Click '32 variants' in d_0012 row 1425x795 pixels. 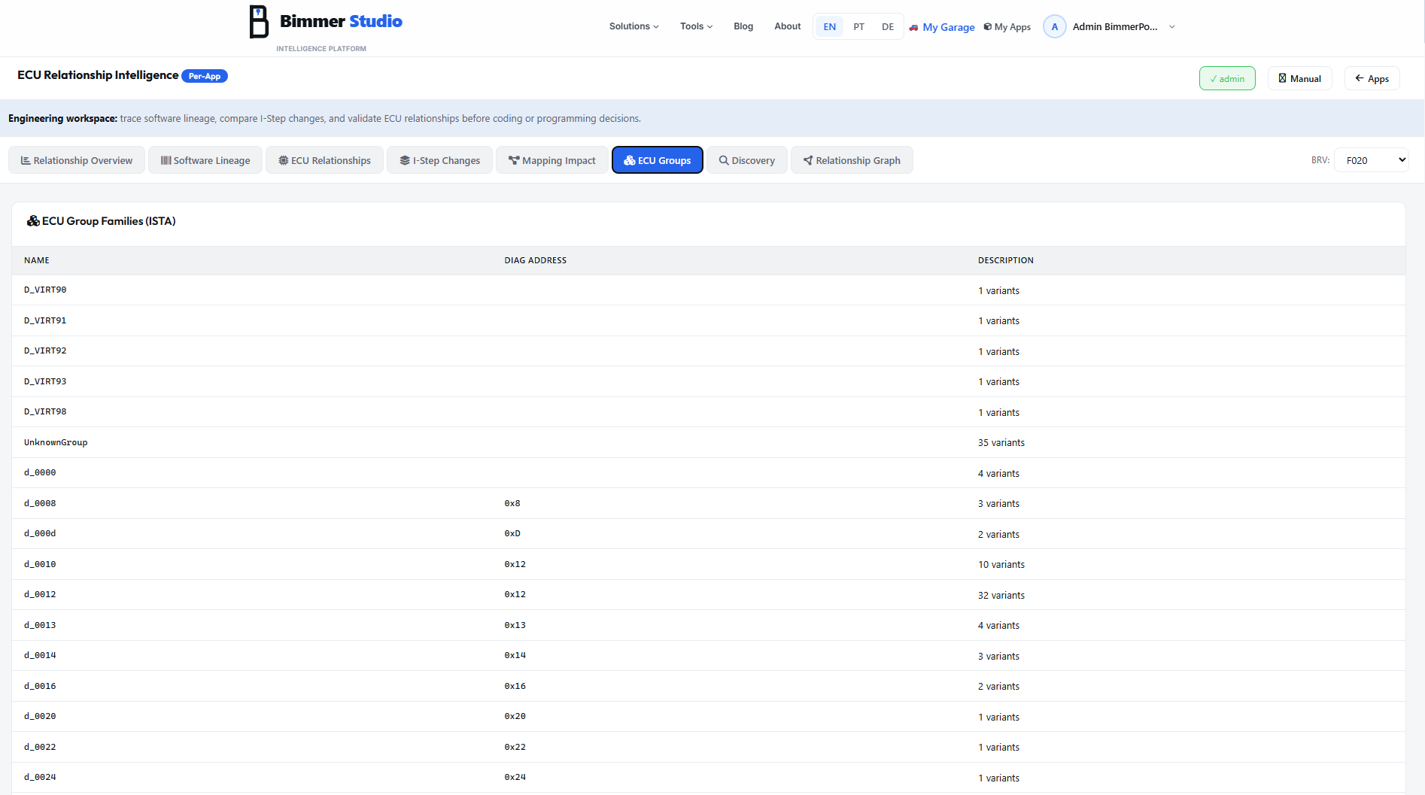pyautogui.click(x=1001, y=595)
